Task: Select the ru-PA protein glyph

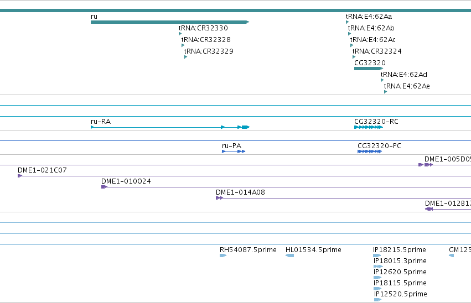Action: click(x=234, y=151)
